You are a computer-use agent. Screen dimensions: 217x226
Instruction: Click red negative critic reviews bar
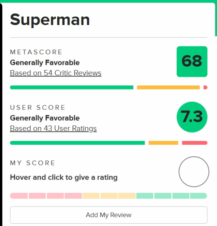click(205, 87)
